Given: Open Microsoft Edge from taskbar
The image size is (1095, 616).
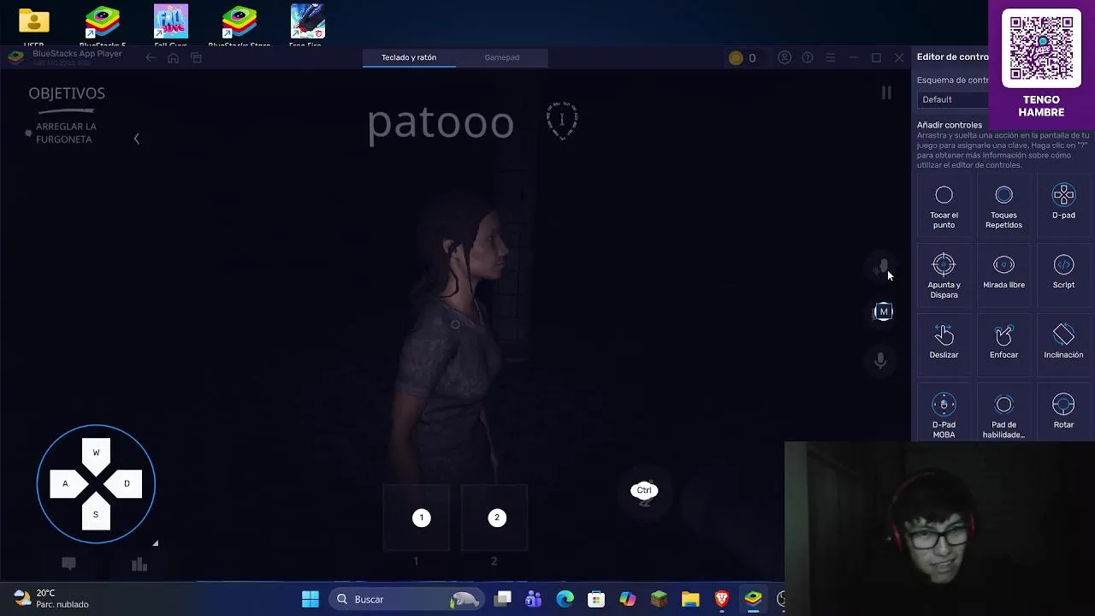Looking at the screenshot, I should point(565,599).
